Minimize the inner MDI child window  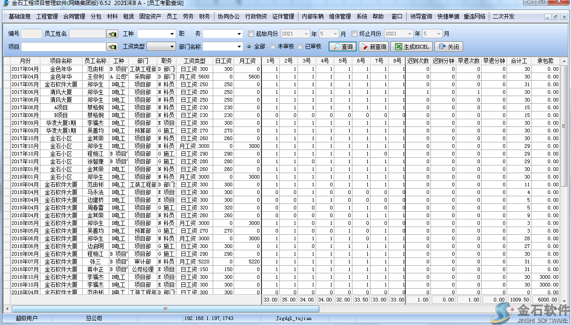(x=547, y=17)
